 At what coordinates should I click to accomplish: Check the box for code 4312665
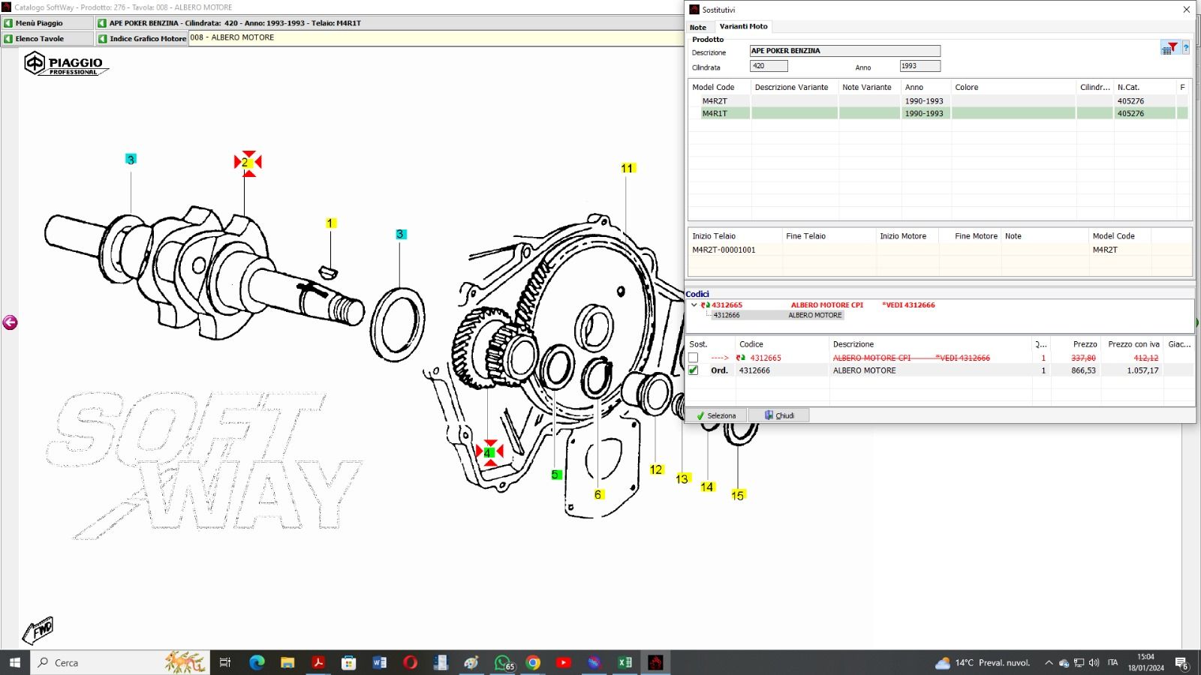point(693,358)
